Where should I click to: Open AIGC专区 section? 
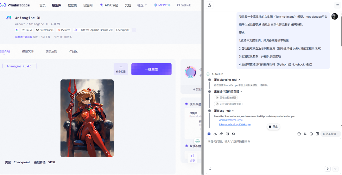click(109, 5)
